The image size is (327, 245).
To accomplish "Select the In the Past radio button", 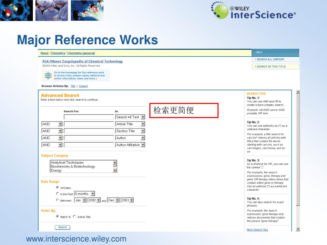I will coord(57,194).
